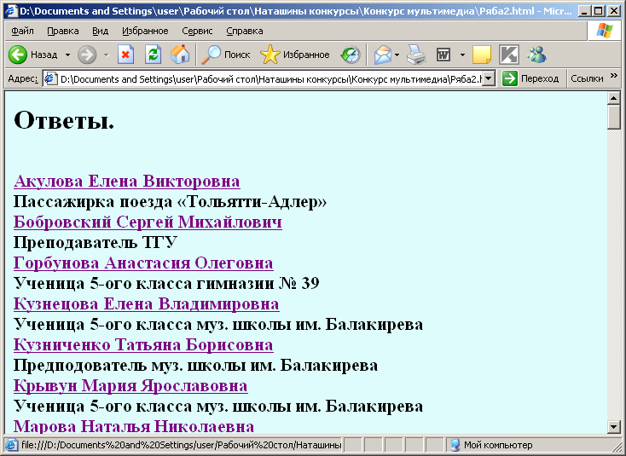Click the scrollbar down arrow
The height and width of the screenshot is (456, 626).
(x=613, y=427)
